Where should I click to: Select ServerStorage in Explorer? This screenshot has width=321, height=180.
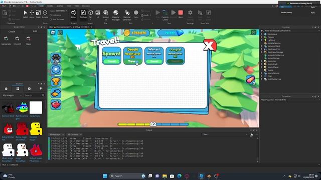pos(273,58)
